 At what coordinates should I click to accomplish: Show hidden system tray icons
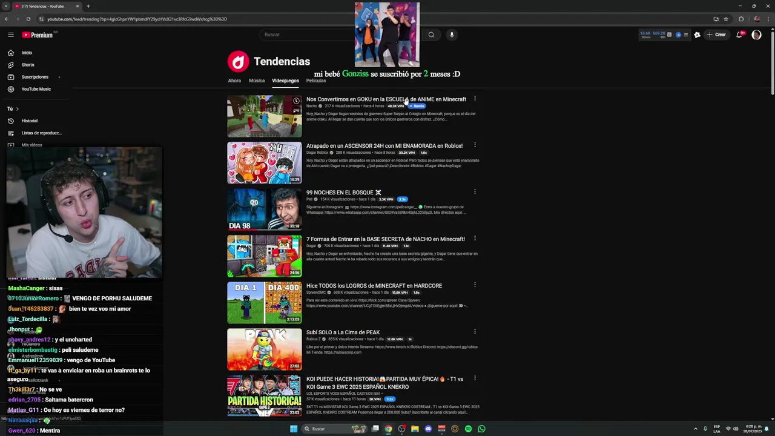[x=695, y=429]
